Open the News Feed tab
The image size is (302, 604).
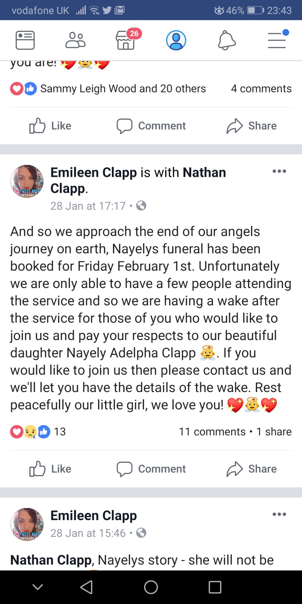[25, 40]
